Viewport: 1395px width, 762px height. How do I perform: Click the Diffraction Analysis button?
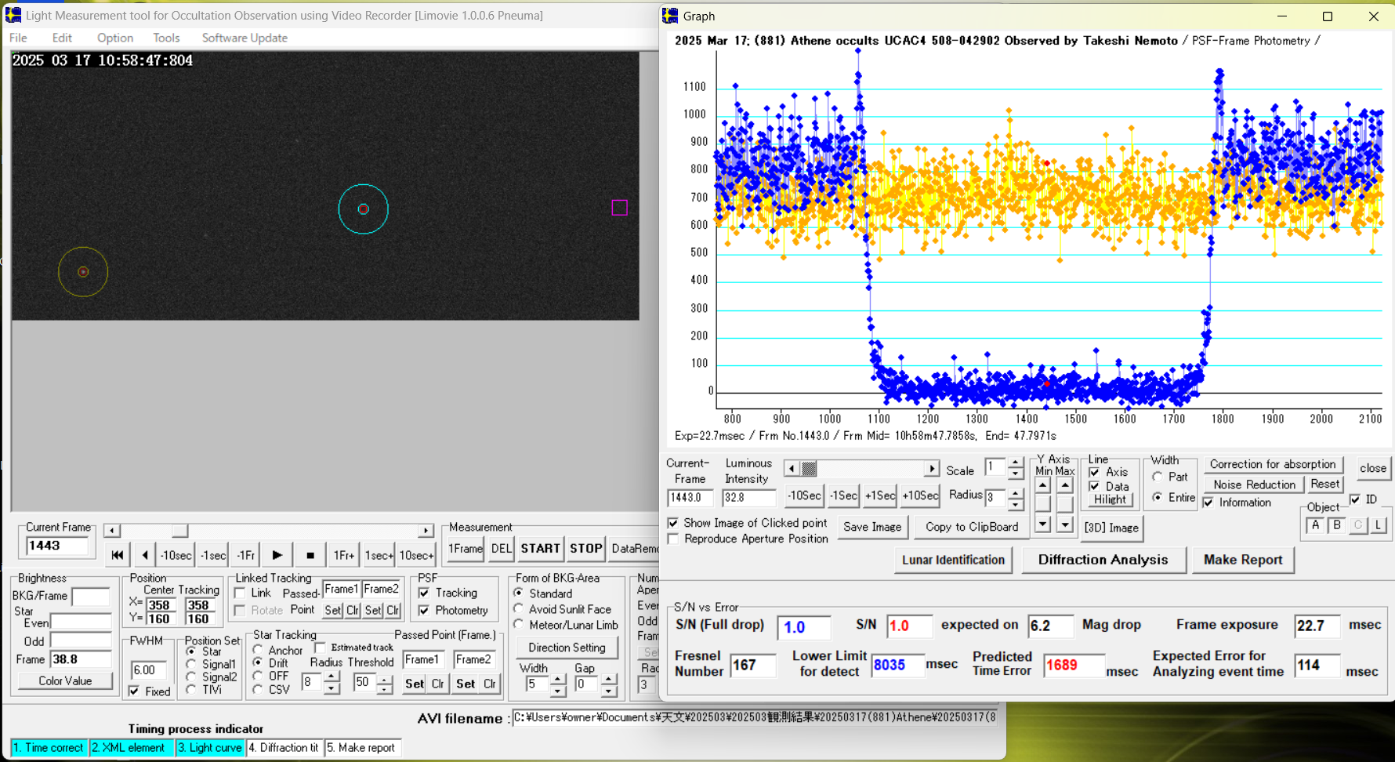[1102, 560]
